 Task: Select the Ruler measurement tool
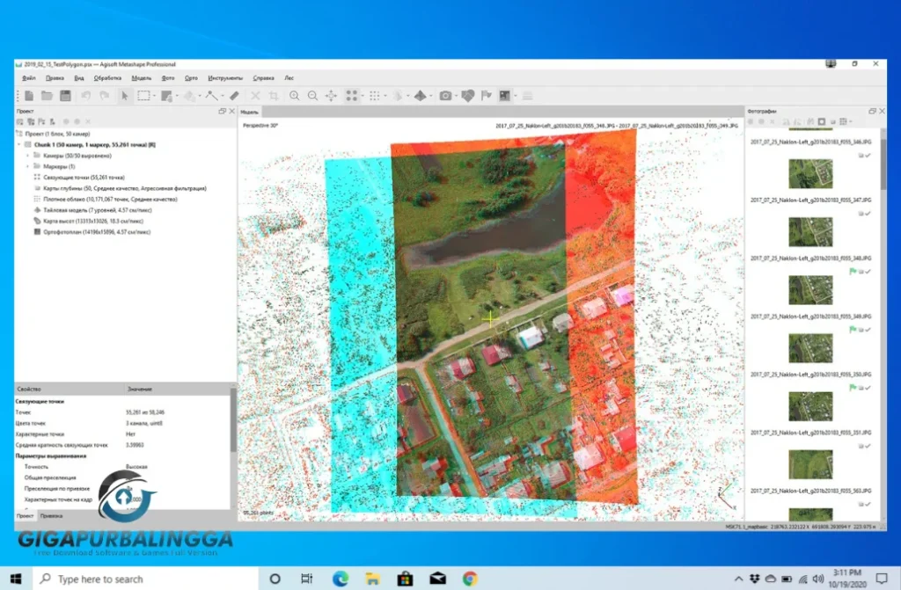[x=235, y=95]
